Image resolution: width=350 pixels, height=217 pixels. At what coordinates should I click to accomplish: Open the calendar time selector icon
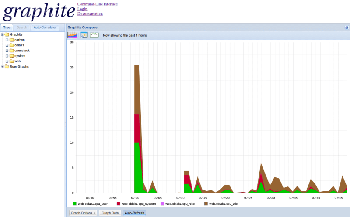(x=84, y=35)
